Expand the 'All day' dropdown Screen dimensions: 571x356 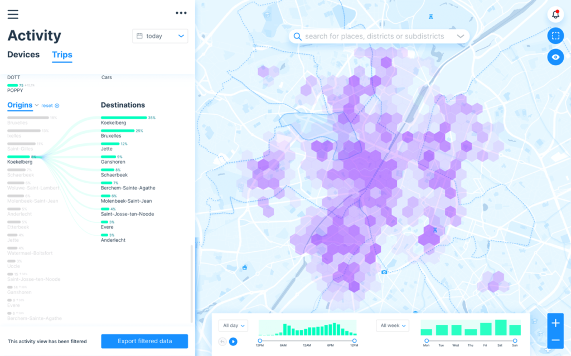[234, 325]
